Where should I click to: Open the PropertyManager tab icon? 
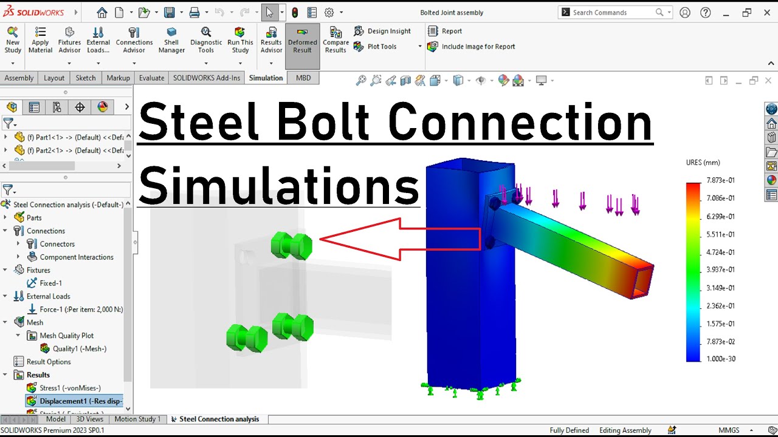pyautogui.click(x=34, y=107)
